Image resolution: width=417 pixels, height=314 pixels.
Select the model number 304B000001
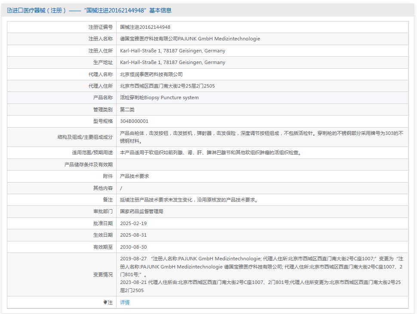point(135,121)
